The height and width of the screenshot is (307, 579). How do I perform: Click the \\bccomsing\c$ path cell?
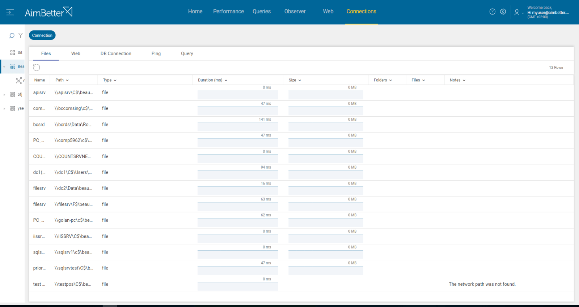[73, 108]
